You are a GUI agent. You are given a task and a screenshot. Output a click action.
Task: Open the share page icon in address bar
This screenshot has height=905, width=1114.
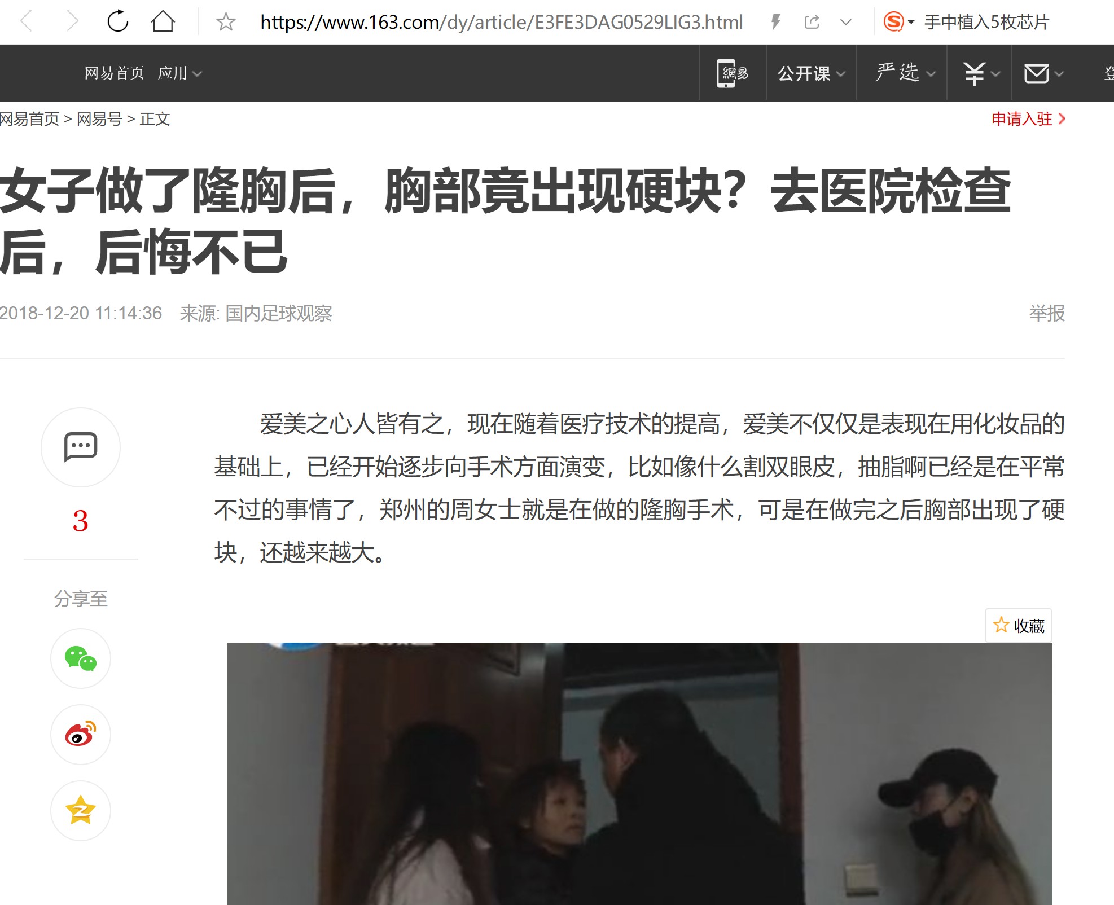(x=812, y=22)
